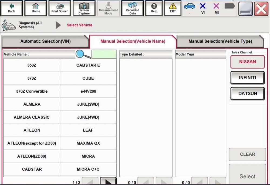Select ALMERA vehicle

click(32, 104)
